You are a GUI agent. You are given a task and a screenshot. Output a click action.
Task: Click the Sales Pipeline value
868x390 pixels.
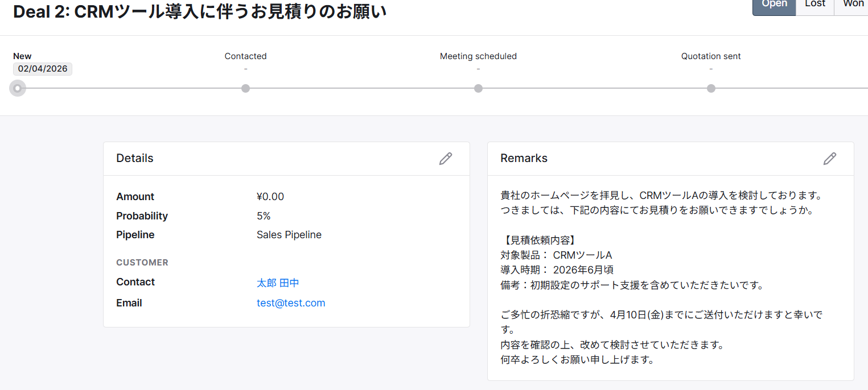pyautogui.click(x=289, y=235)
